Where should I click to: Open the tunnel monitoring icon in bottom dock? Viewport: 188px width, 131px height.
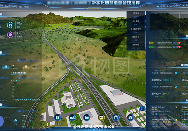click(116, 118)
